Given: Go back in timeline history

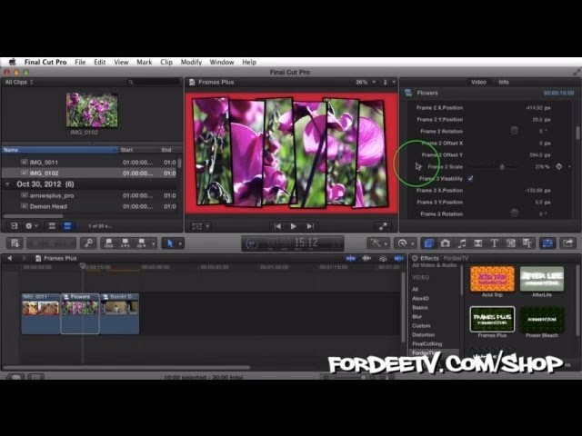Looking at the screenshot, I should click(10, 258).
